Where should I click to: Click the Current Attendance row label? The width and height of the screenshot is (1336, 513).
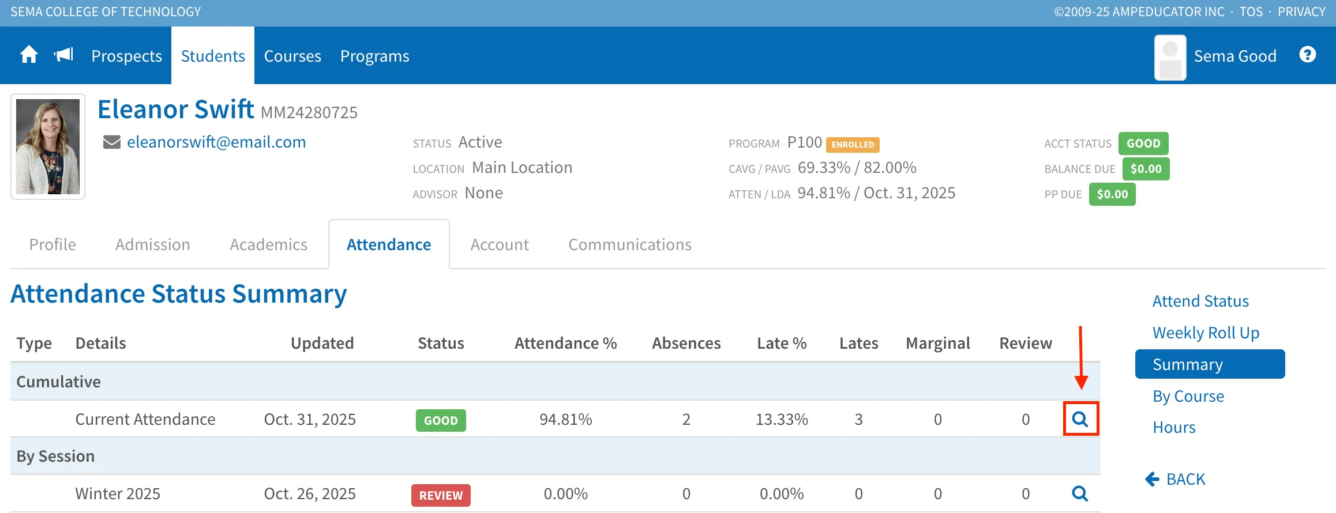tap(145, 419)
